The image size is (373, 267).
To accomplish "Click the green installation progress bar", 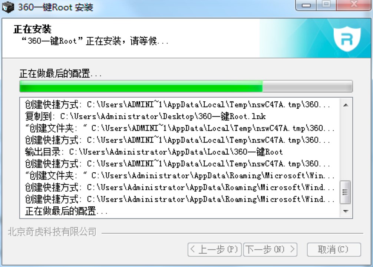I will point(141,86).
